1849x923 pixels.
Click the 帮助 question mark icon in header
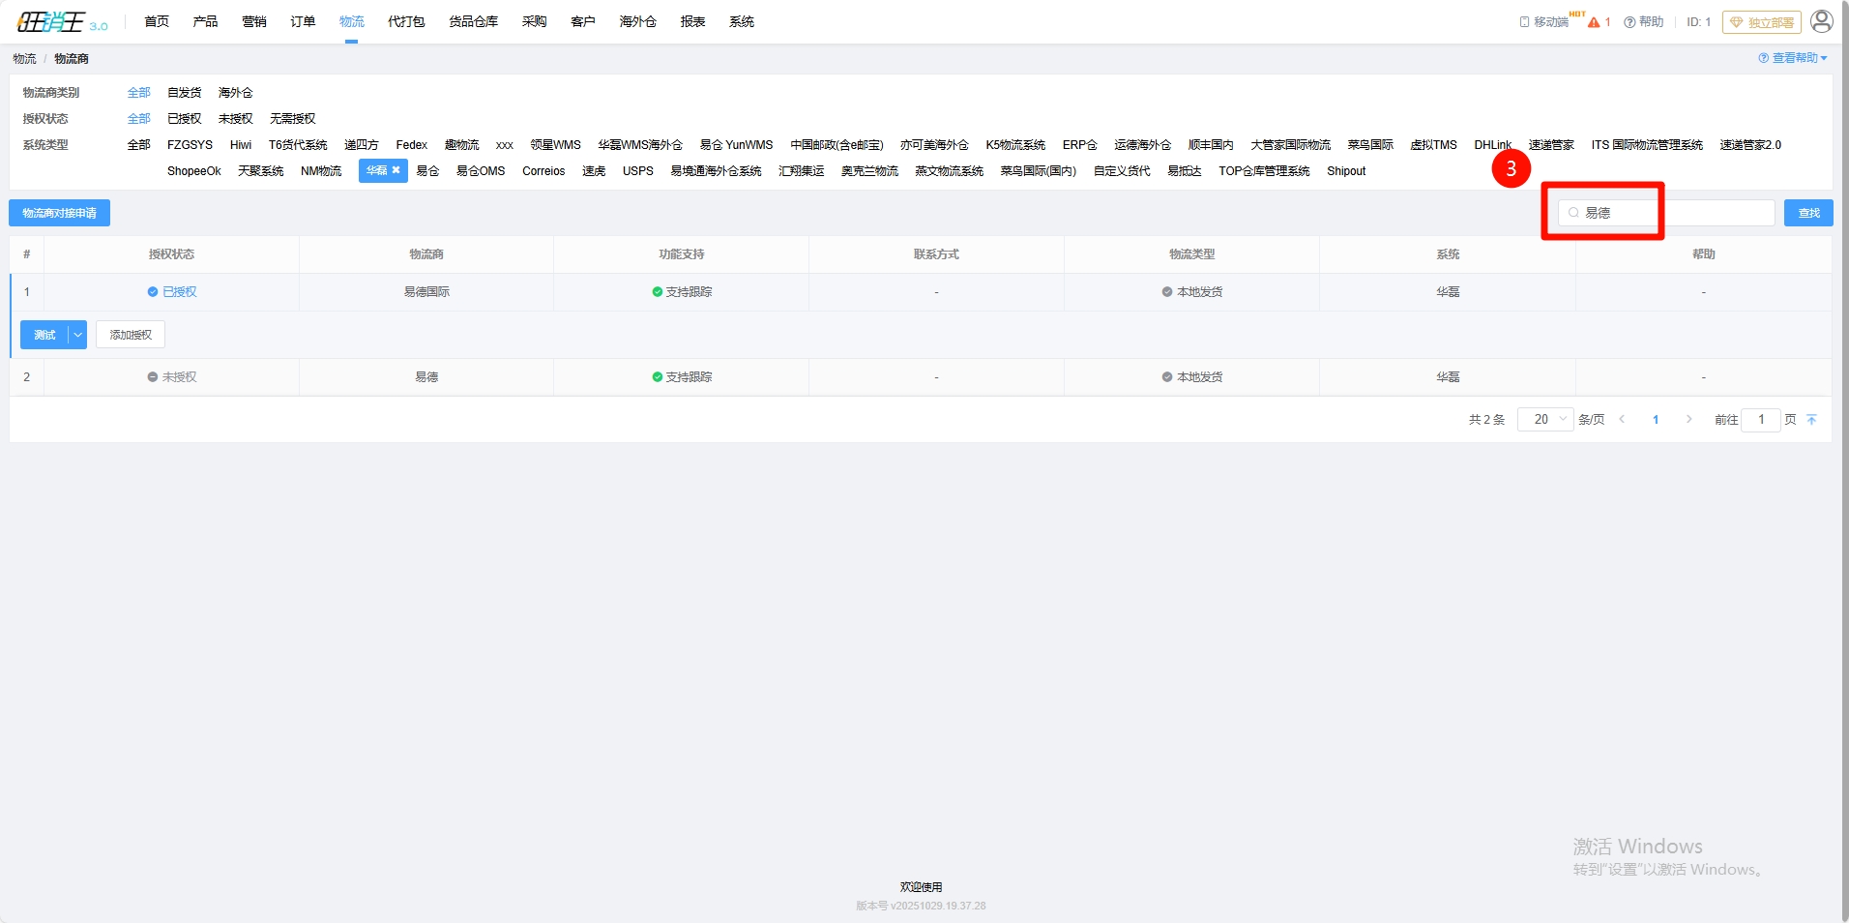coord(1629,22)
